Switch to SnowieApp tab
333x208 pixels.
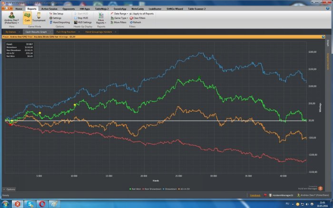pyautogui.click(x=120, y=9)
